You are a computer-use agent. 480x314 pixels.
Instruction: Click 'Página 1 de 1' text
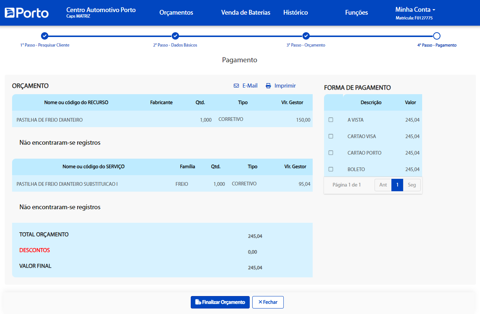(347, 185)
